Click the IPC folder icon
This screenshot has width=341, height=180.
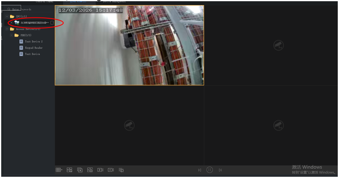[12, 17]
